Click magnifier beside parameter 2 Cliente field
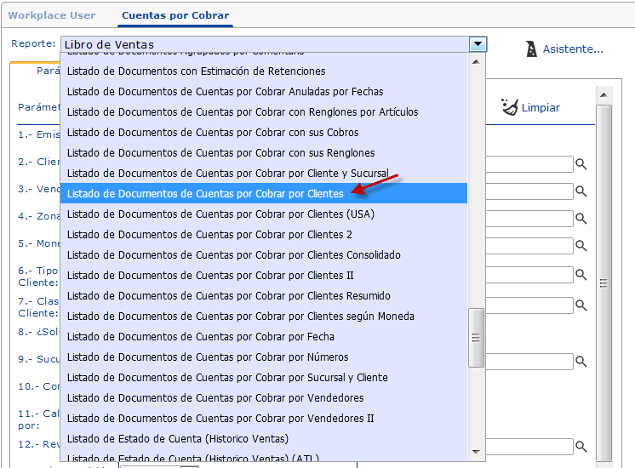 pos(581,164)
